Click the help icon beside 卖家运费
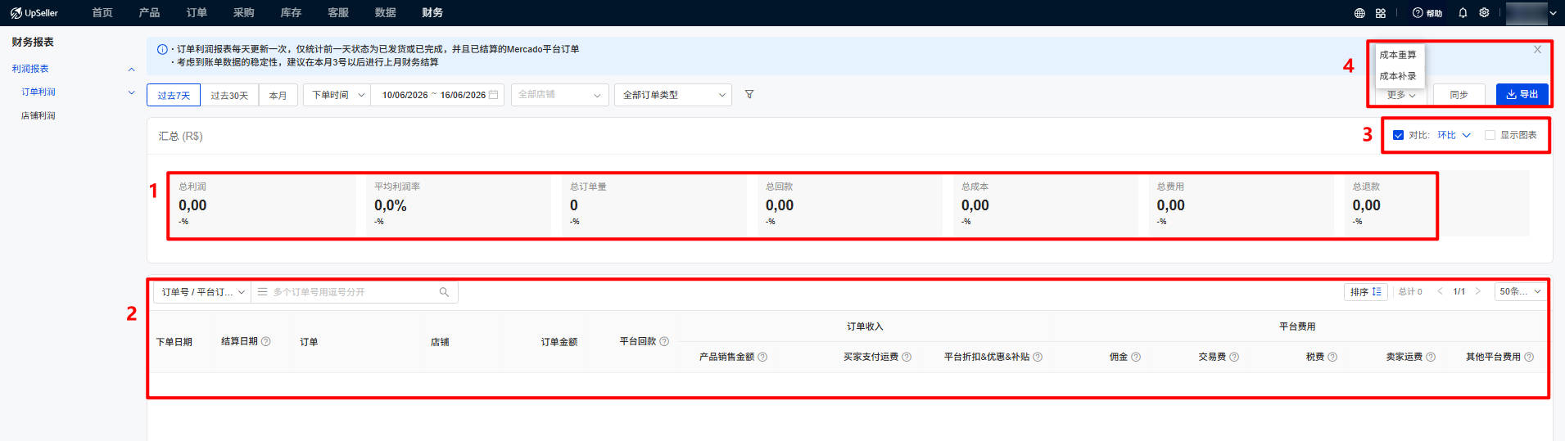1565x441 pixels. (1431, 357)
